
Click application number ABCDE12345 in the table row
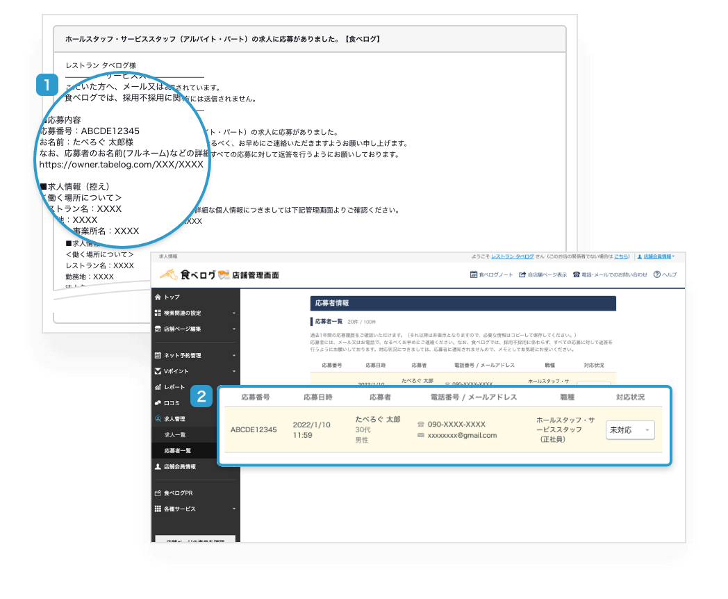254,430
